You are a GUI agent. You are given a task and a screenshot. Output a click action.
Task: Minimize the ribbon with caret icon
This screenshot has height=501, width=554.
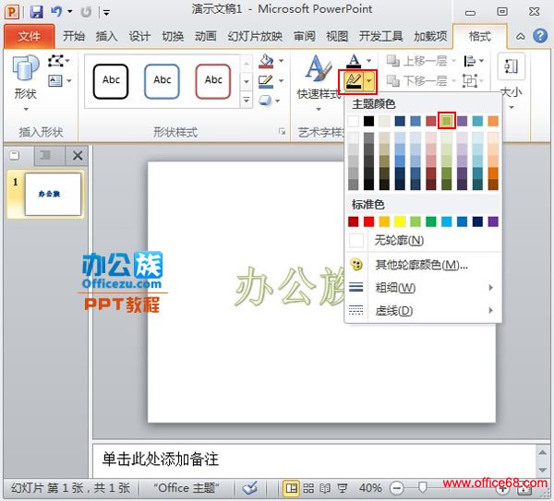(x=520, y=36)
